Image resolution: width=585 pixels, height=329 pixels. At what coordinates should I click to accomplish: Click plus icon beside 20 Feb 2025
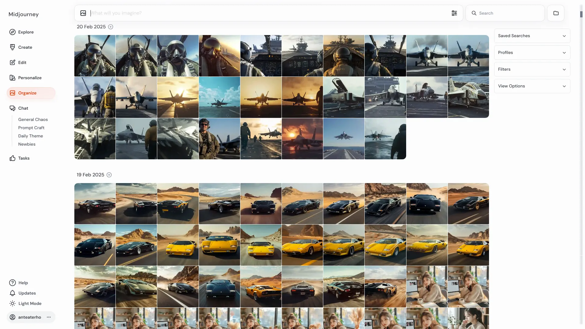point(111,27)
